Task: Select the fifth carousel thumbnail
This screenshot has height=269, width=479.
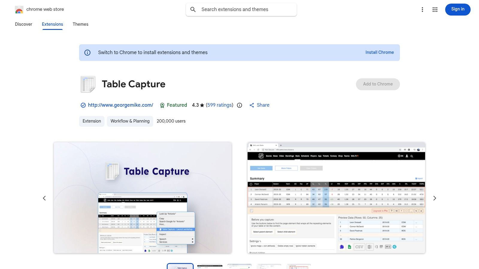Action: 299,266
